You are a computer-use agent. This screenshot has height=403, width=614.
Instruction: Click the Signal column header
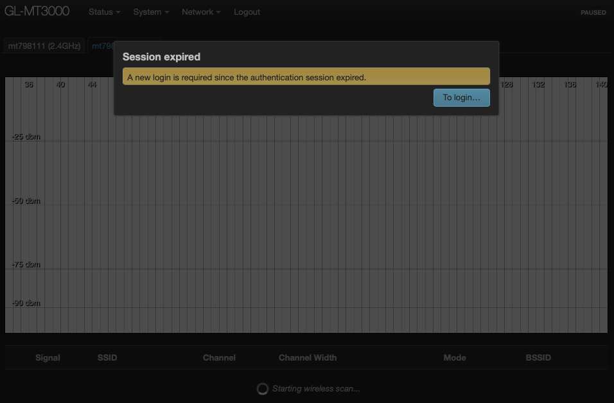pyautogui.click(x=48, y=357)
